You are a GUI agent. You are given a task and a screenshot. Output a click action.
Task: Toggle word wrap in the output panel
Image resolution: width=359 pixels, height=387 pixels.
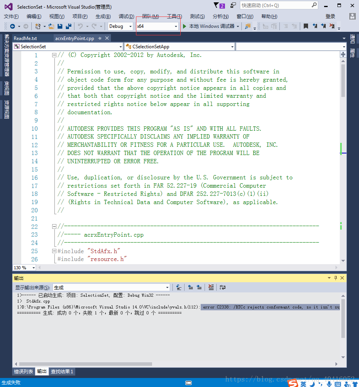[x=223, y=287]
